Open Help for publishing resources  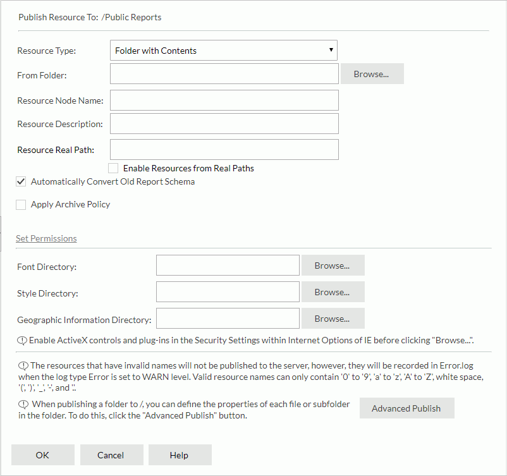click(x=179, y=455)
